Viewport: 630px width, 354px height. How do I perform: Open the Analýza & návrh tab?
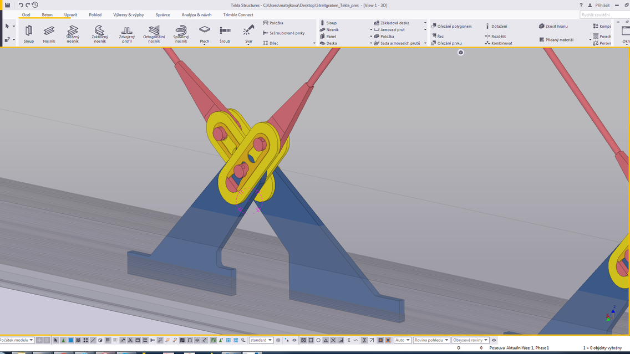click(x=196, y=15)
